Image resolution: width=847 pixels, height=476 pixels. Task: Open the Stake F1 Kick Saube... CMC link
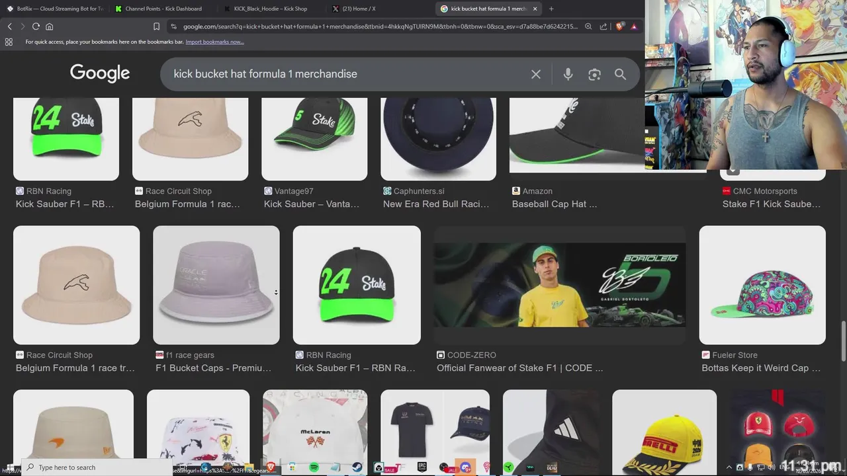pos(772,204)
